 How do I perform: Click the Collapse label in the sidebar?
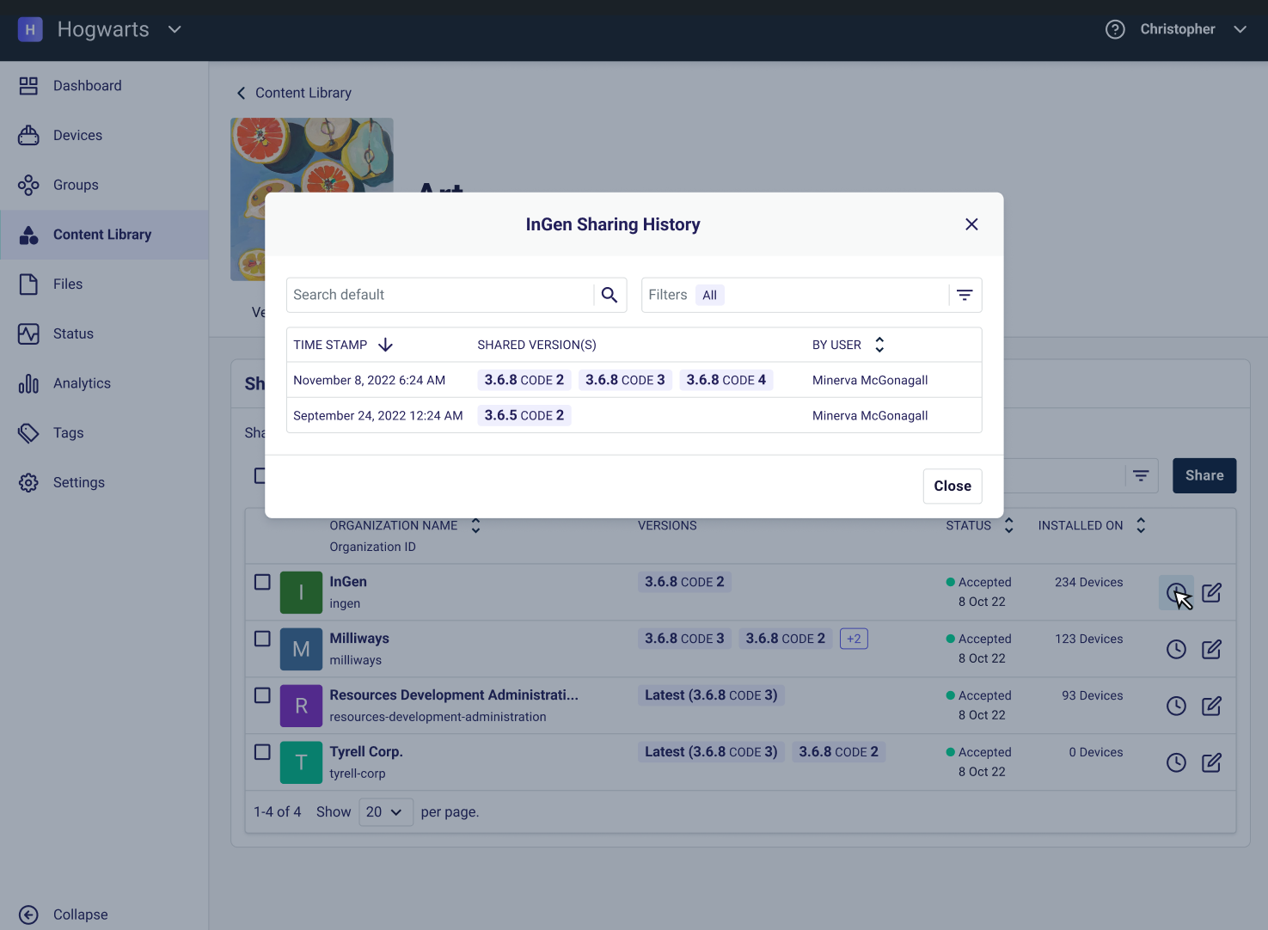coord(81,915)
